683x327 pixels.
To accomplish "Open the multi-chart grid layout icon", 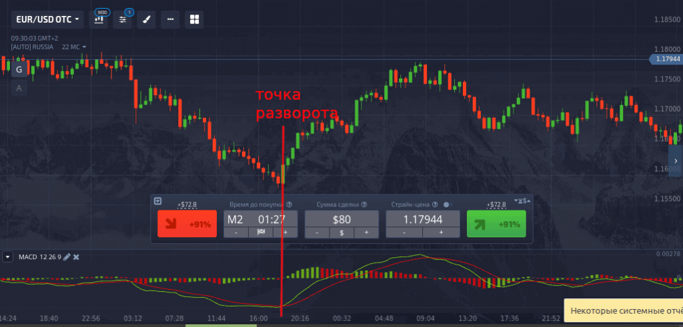I will tap(194, 19).
